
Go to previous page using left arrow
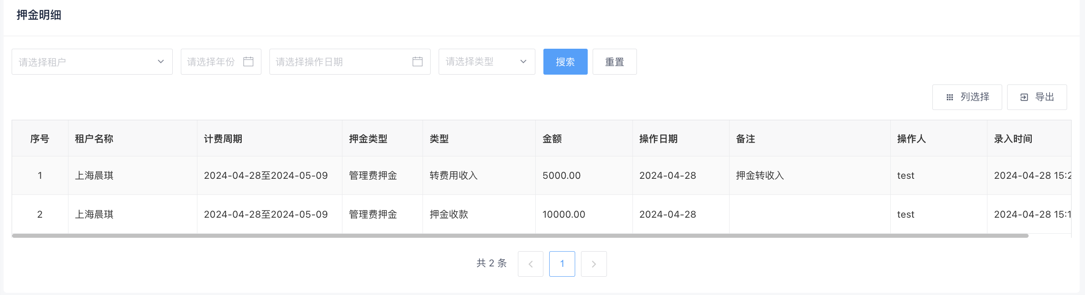(x=530, y=264)
